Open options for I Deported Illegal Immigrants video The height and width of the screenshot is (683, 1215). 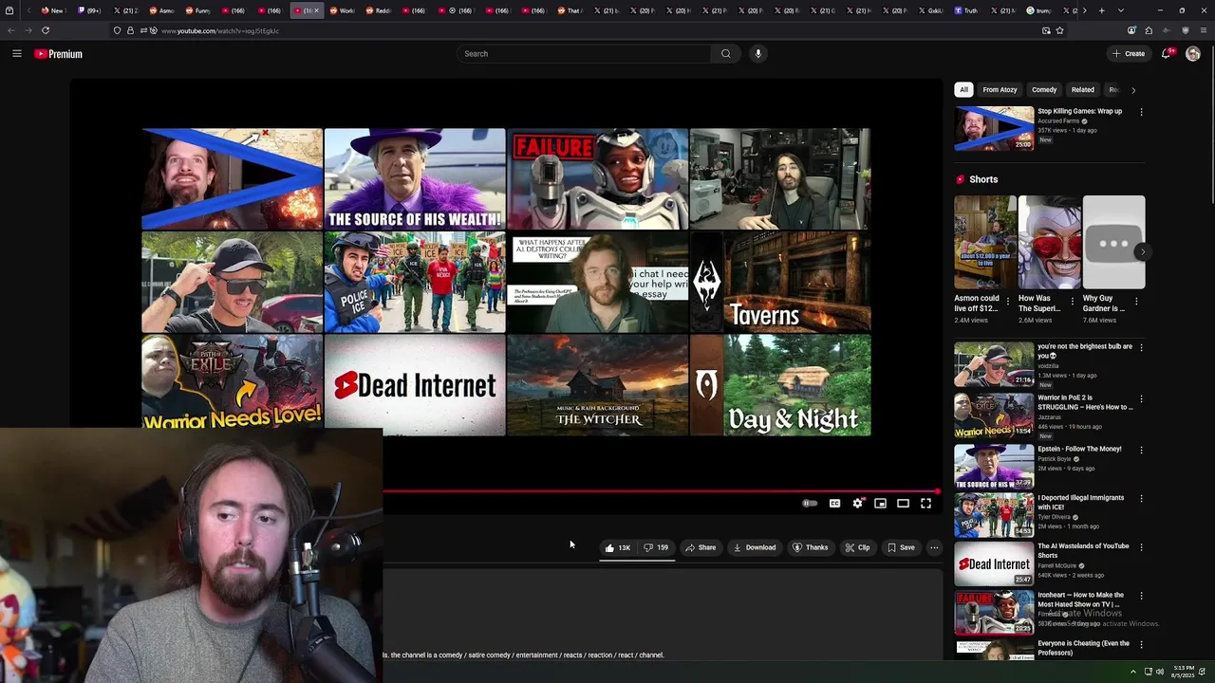(x=1141, y=498)
